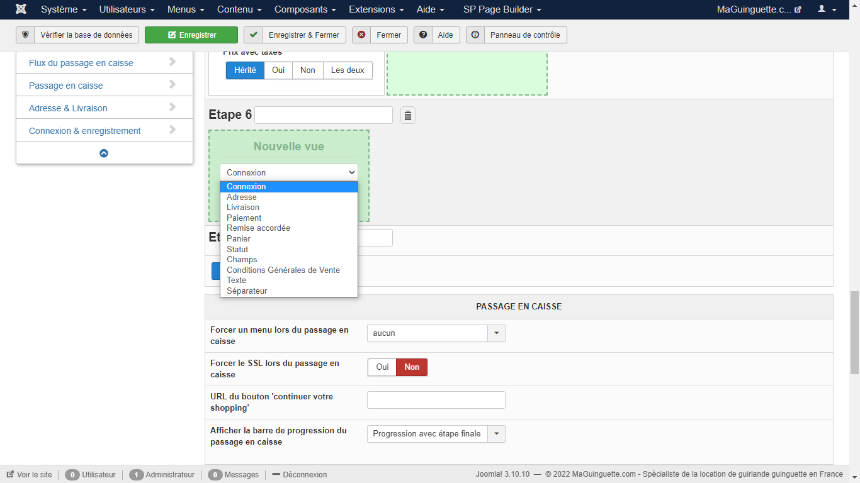The width and height of the screenshot is (860, 483).
Task: Open the Utilisateurs menu
Action: pos(127,9)
